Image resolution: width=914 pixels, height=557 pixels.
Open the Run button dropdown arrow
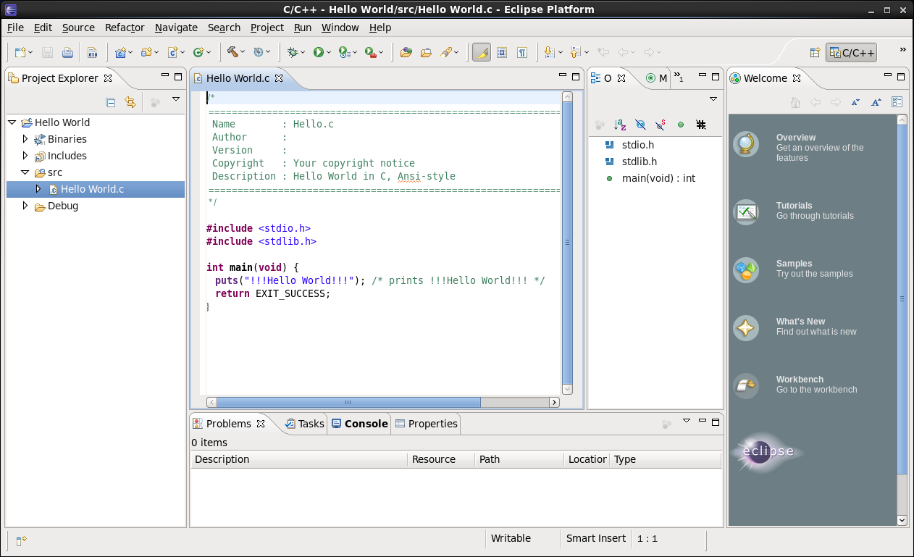tap(329, 52)
